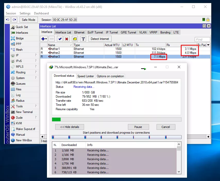Screen dimensions: 220x181
Task: Open the Dashboard menu
Action: (x=41, y=13)
